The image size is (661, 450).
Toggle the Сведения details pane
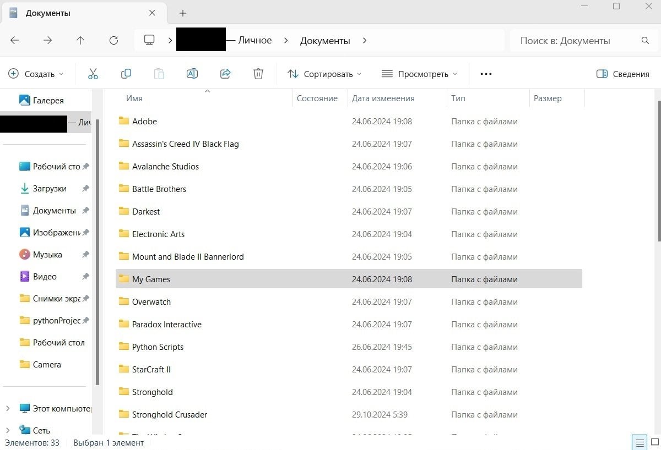[x=623, y=74]
